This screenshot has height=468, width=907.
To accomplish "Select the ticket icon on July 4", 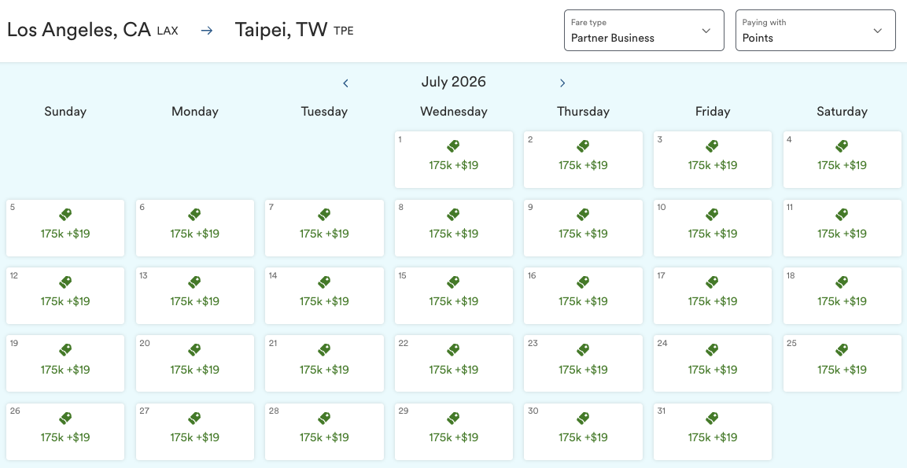I will pos(842,146).
